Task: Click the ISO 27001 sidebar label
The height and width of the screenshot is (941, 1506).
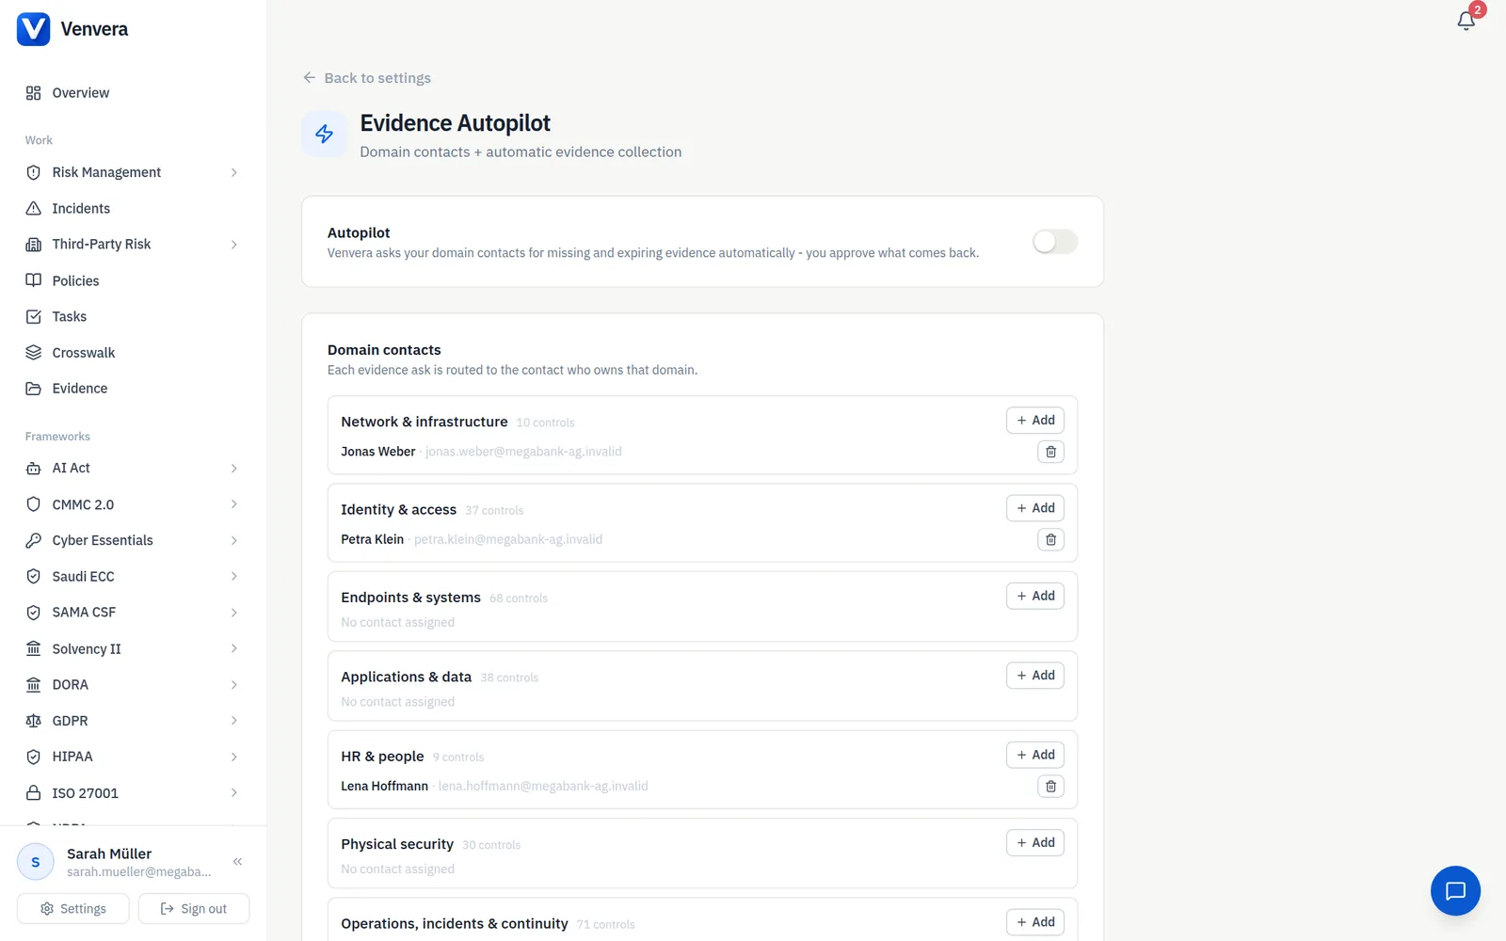Action: (86, 793)
